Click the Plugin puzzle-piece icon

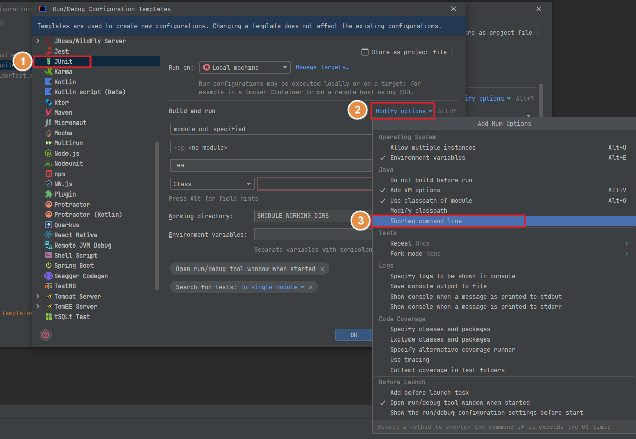(x=48, y=194)
